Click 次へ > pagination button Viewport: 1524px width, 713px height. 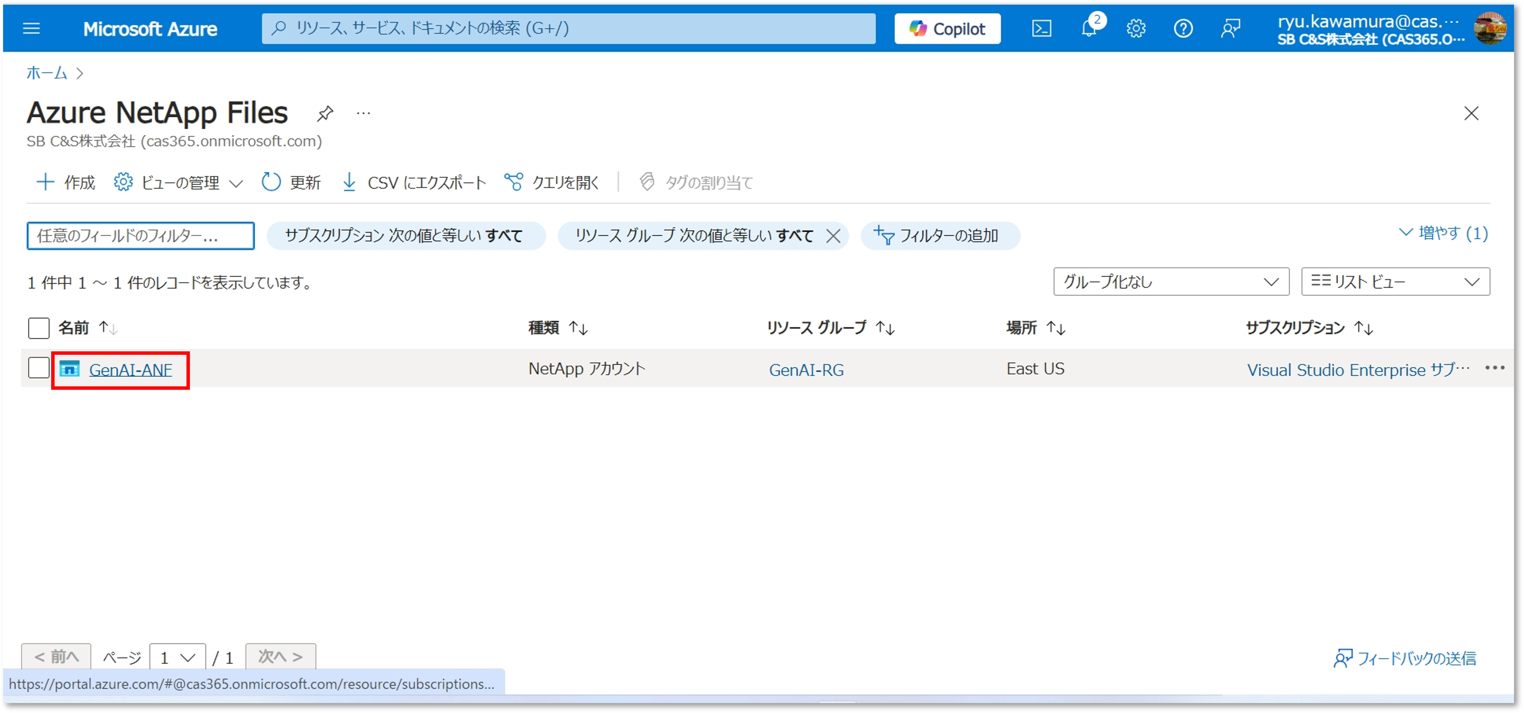tap(281, 657)
